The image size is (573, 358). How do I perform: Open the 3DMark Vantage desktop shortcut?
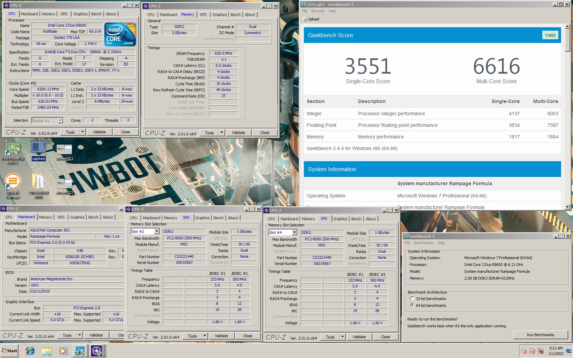[x=13, y=186]
